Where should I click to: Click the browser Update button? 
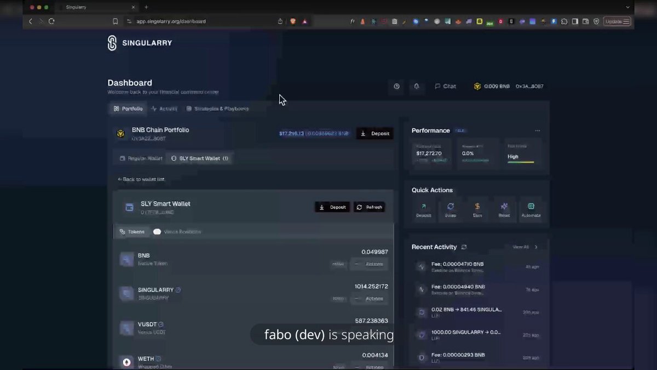(618, 21)
